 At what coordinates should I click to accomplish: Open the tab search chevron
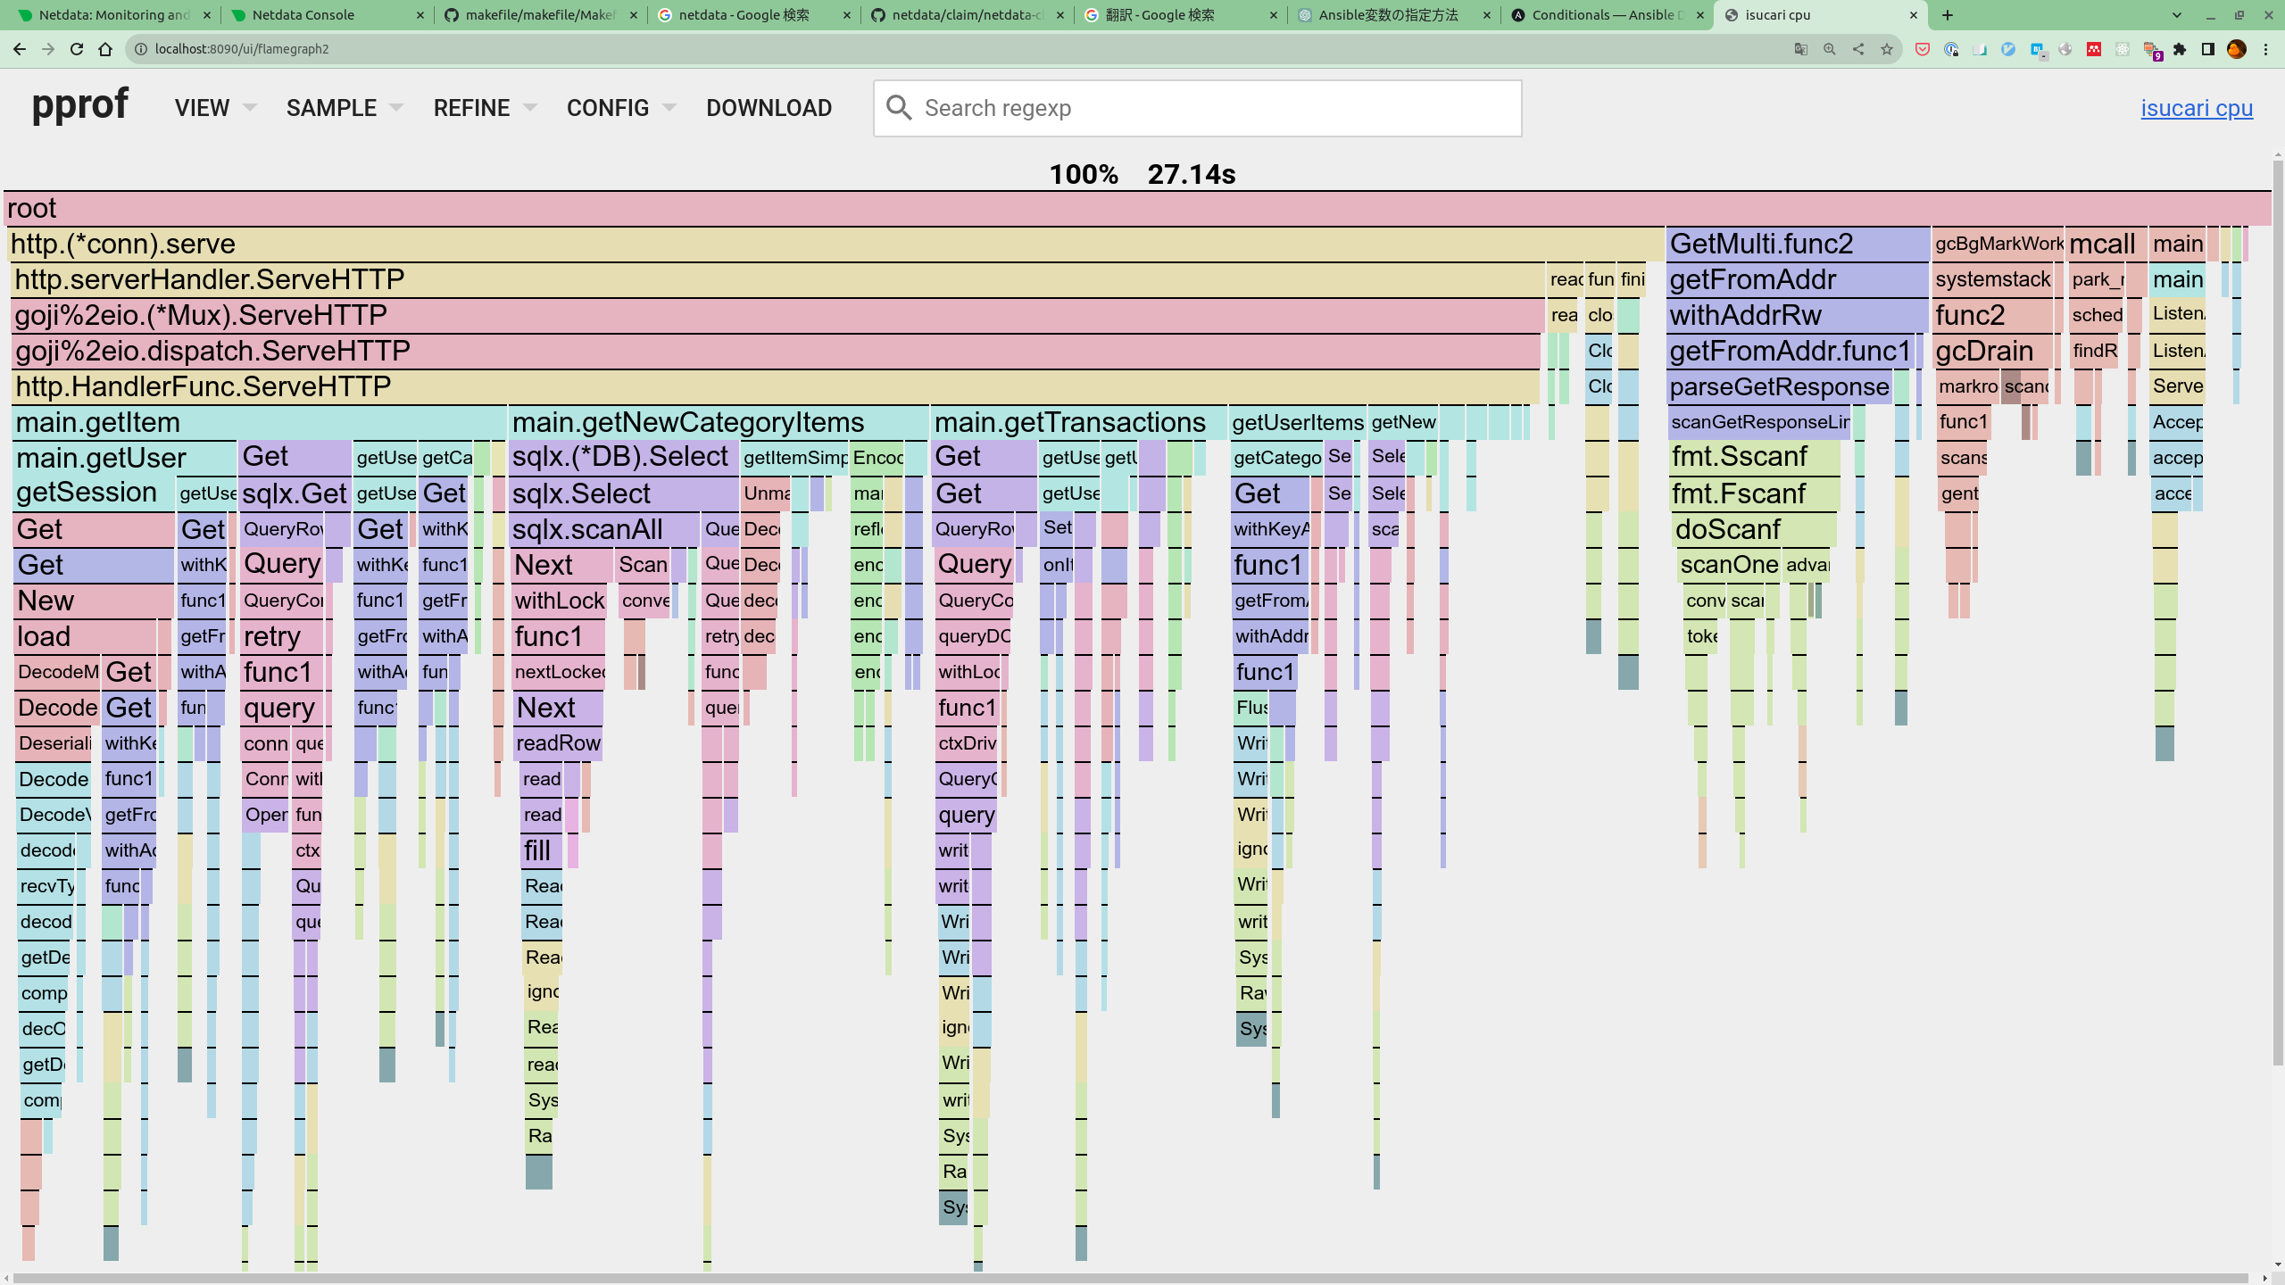[x=2177, y=15]
